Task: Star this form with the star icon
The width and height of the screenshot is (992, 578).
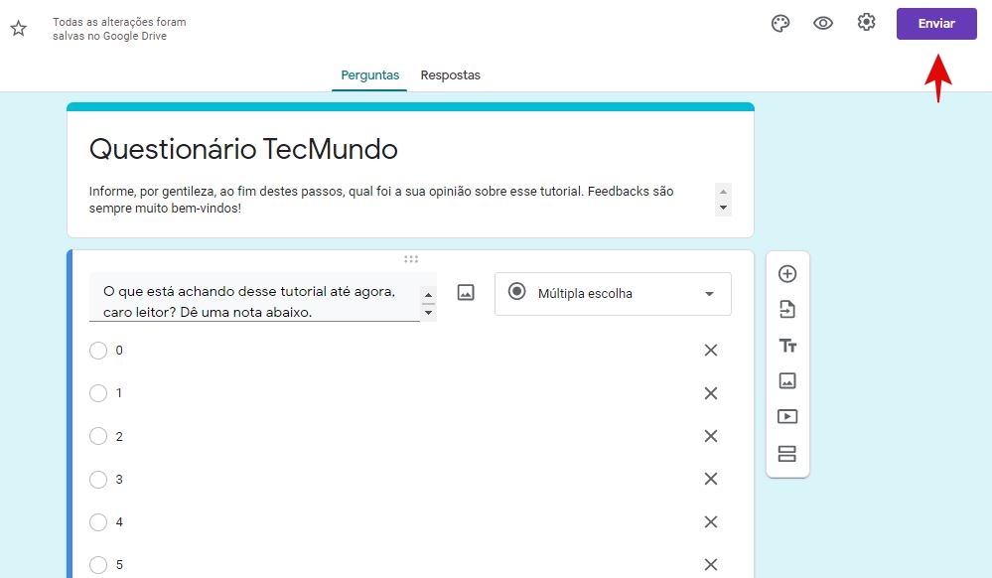Action: pos(18,28)
